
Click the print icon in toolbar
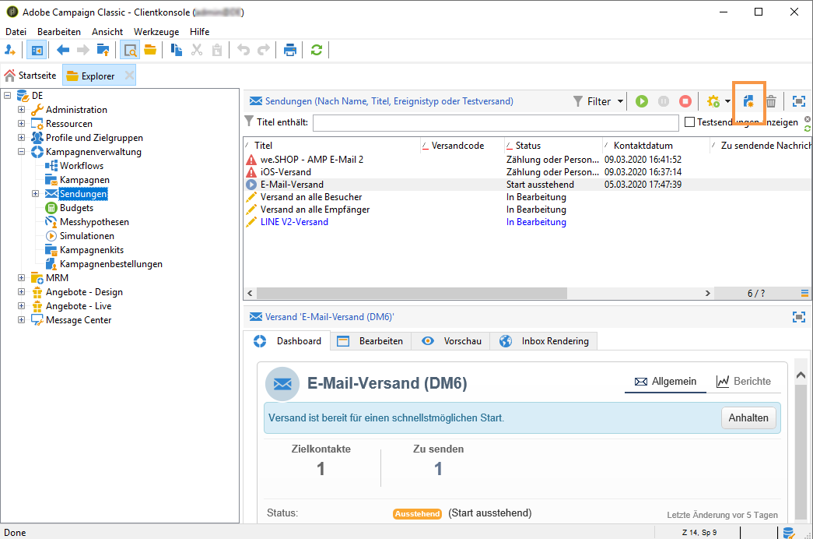pos(290,50)
